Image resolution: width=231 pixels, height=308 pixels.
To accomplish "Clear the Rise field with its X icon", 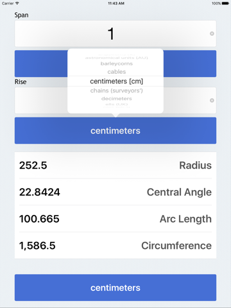I will pos(212,100).
